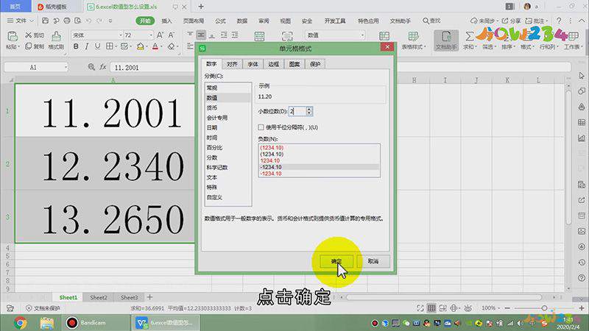The height and width of the screenshot is (331, 589).
Task: Toggle Bold formatting
Action: pos(76,46)
